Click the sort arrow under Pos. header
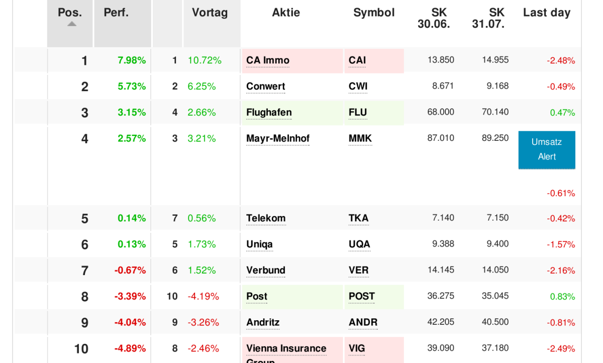This screenshot has height=363, width=603. click(x=72, y=24)
